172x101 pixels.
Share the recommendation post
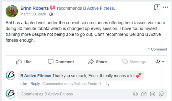tap(97, 62)
